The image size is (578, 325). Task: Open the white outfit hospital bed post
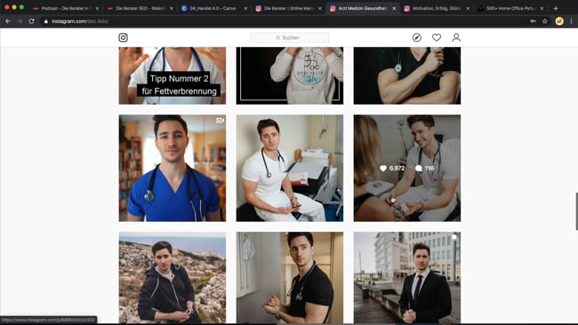[290, 168]
